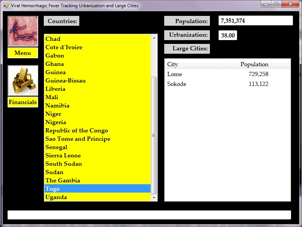Select Nigeria from the countries list

[x=56, y=122]
